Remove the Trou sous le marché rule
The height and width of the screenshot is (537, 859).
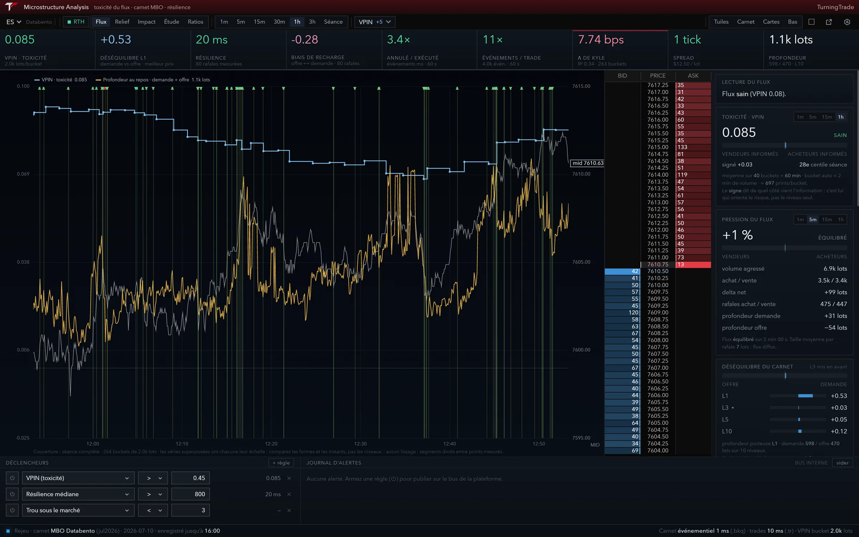click(x=289, y=511)
